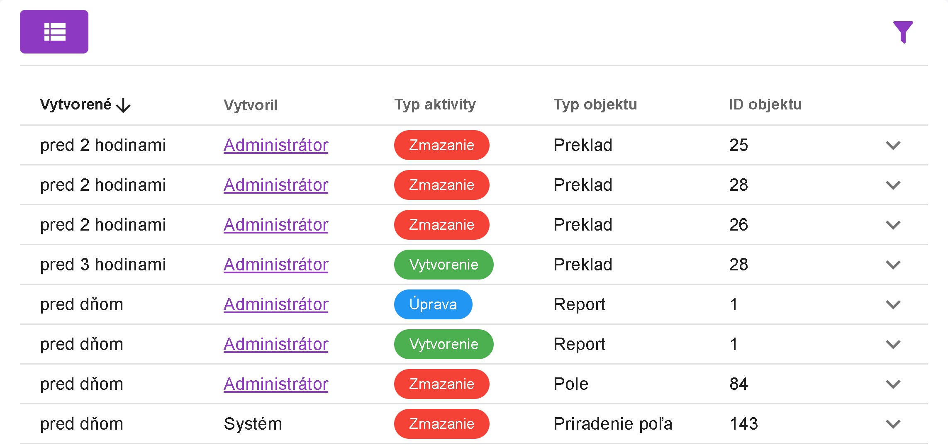This screenshot has width=948, height=445.
Task: Click the purple list view button
Action: pyautogui.click(x=54, y=32)
